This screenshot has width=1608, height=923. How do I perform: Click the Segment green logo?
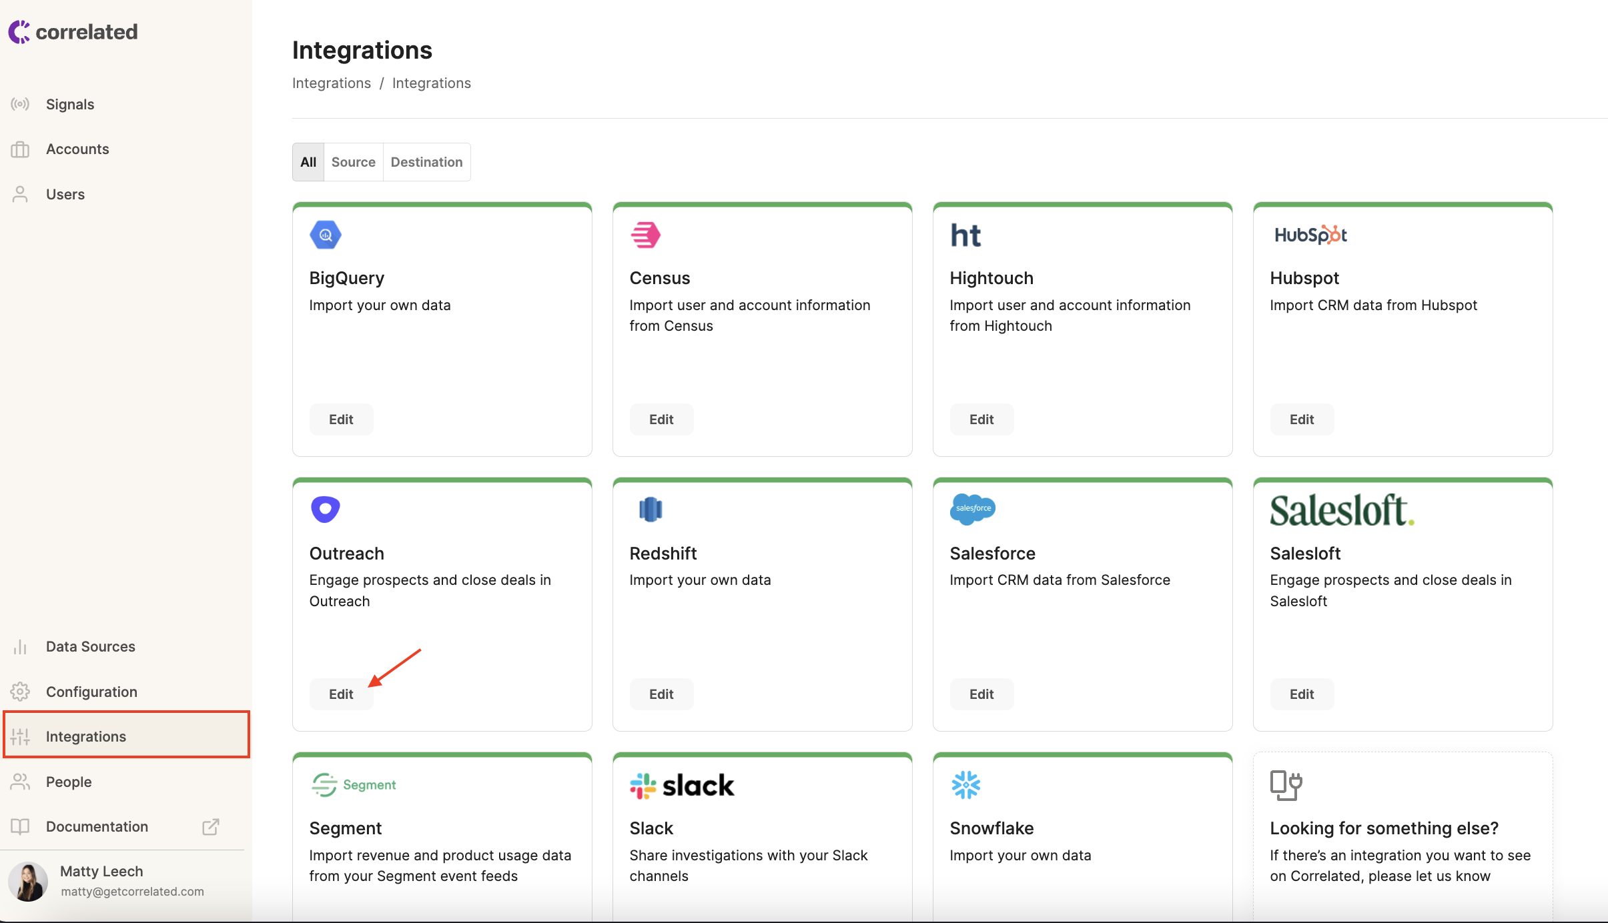354,785
